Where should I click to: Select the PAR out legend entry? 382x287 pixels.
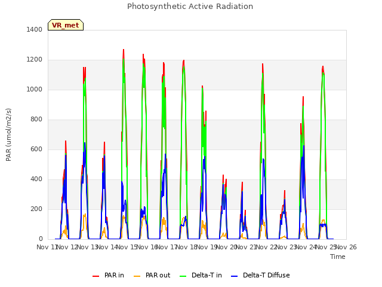152,275
